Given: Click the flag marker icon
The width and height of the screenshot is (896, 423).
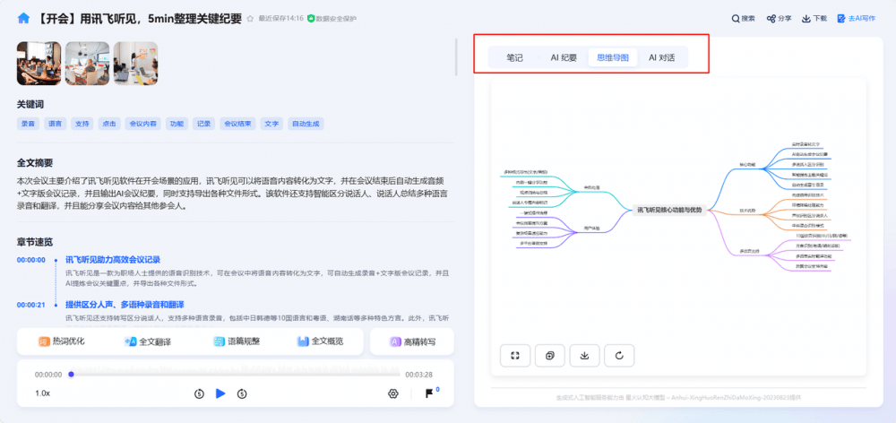Looking at the screenshot, I should 428,393.
